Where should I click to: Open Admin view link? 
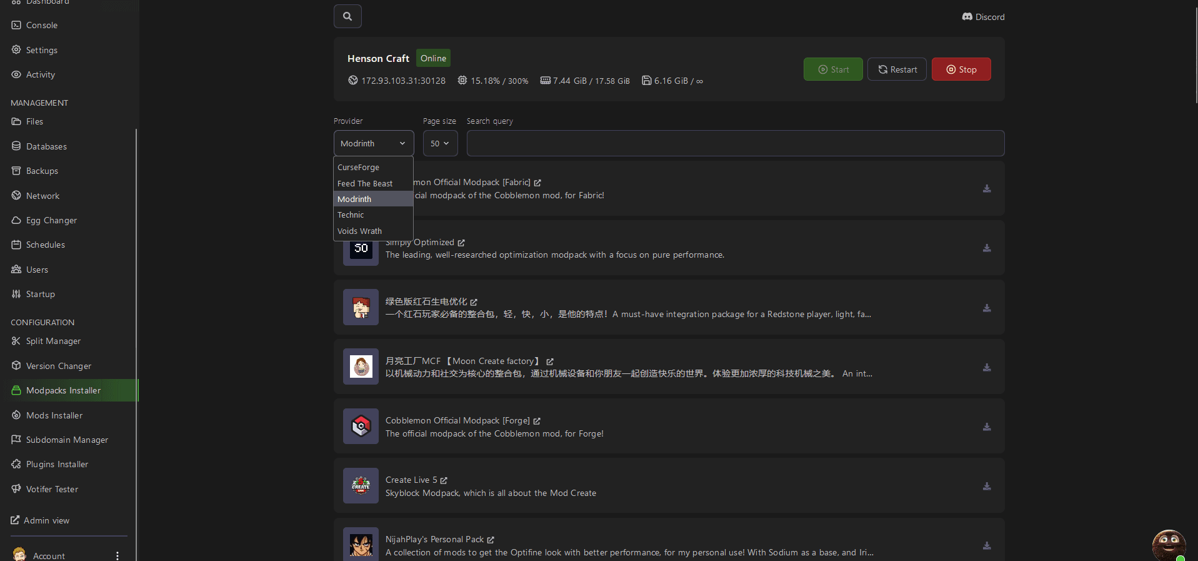(40, 520)
